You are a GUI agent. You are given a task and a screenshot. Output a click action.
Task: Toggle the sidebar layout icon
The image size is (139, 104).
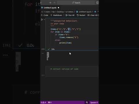click(x=97, y=3)
